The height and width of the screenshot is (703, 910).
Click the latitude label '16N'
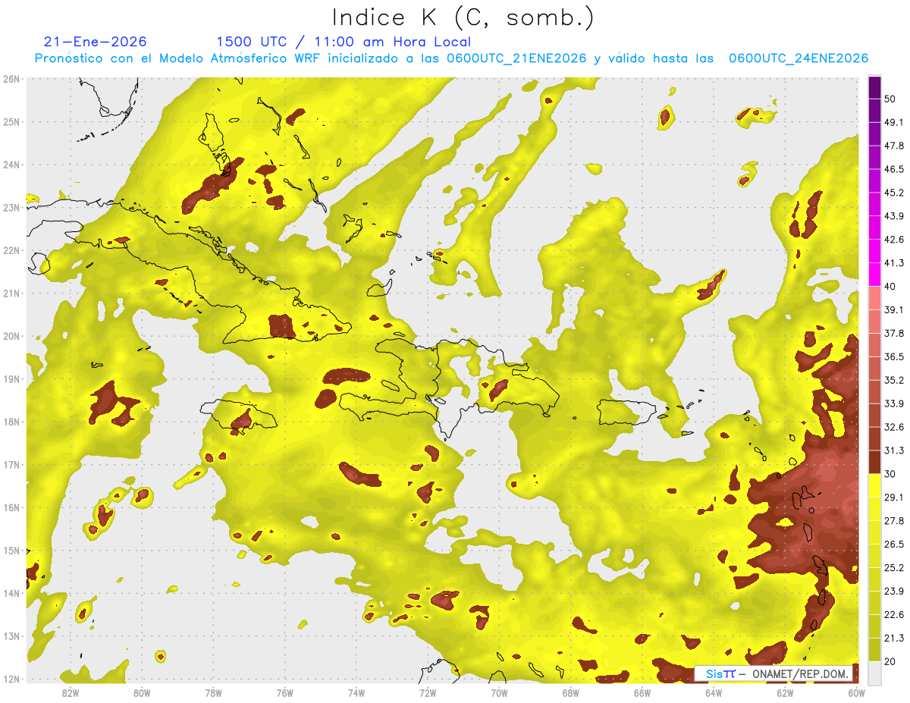coord(11,507)
